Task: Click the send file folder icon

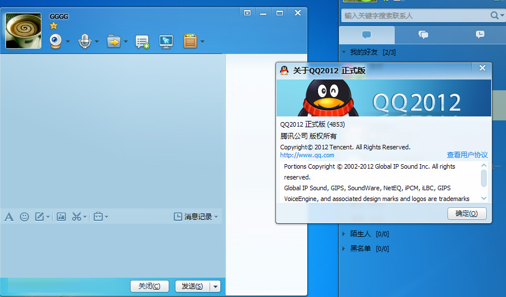Action: click(x=114, y=41)
